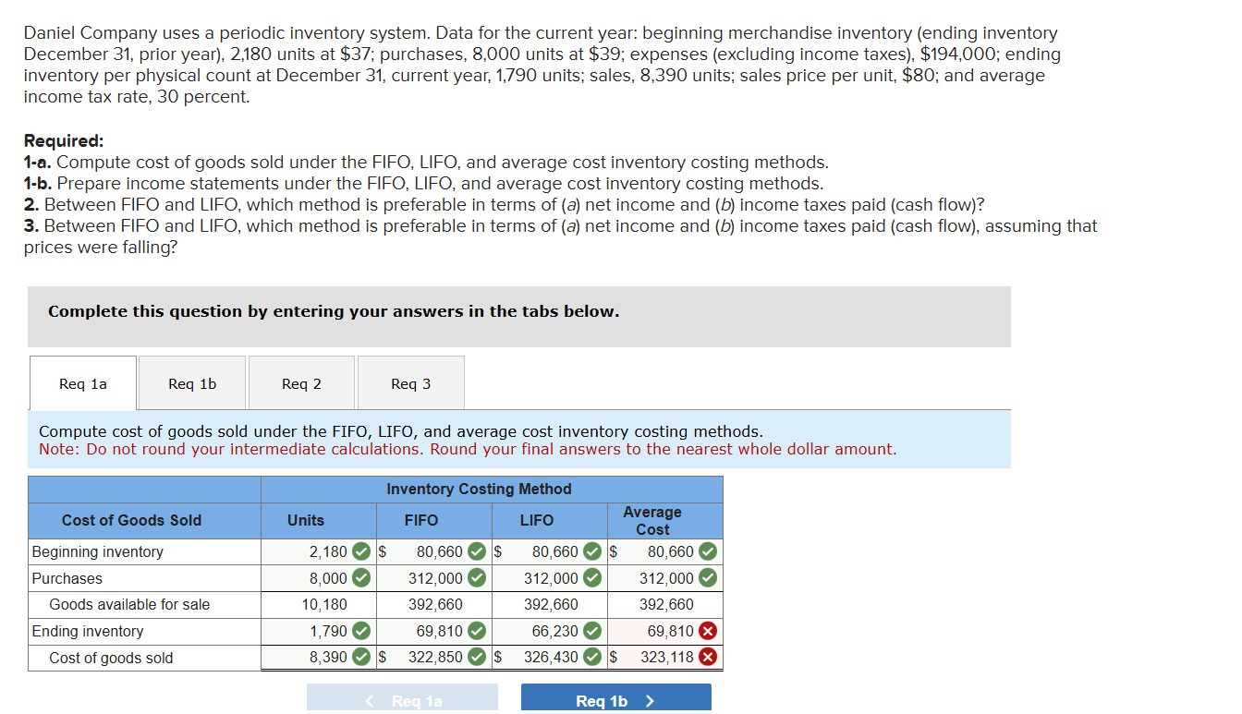Click the green check beside Units purchases 8,000
This screenshot has width=1242, height=714.
pyautogui.click(x=361, y=578)
